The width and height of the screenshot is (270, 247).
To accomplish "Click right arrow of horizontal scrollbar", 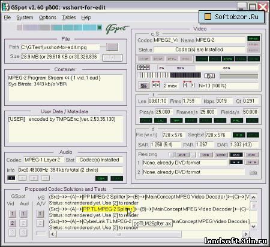I will pyautogui.click(x=245, y=234).
